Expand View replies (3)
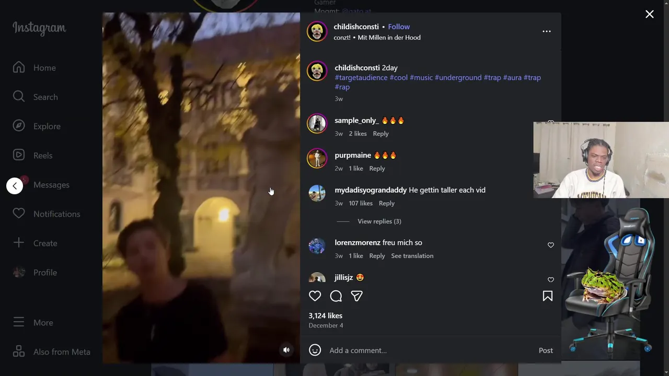Image resolution: width=669 pixels, height=376 pixels. tap(379, 221)
